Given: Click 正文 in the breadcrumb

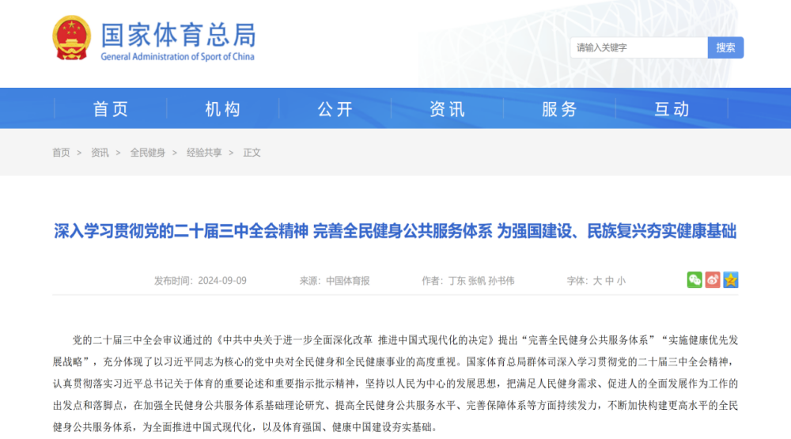Looking at the screenshot, I should point(252,153).
